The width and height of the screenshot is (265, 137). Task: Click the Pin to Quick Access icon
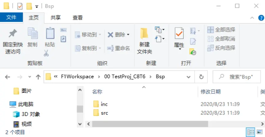pyautogui.click(x=13, y=34)
